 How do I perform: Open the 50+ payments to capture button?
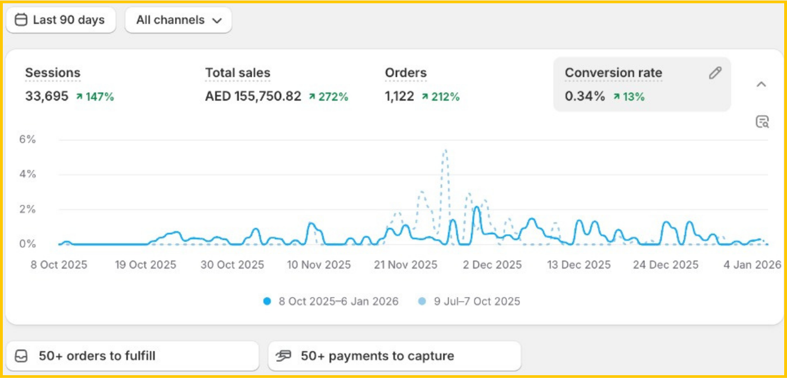coord(394,356)
